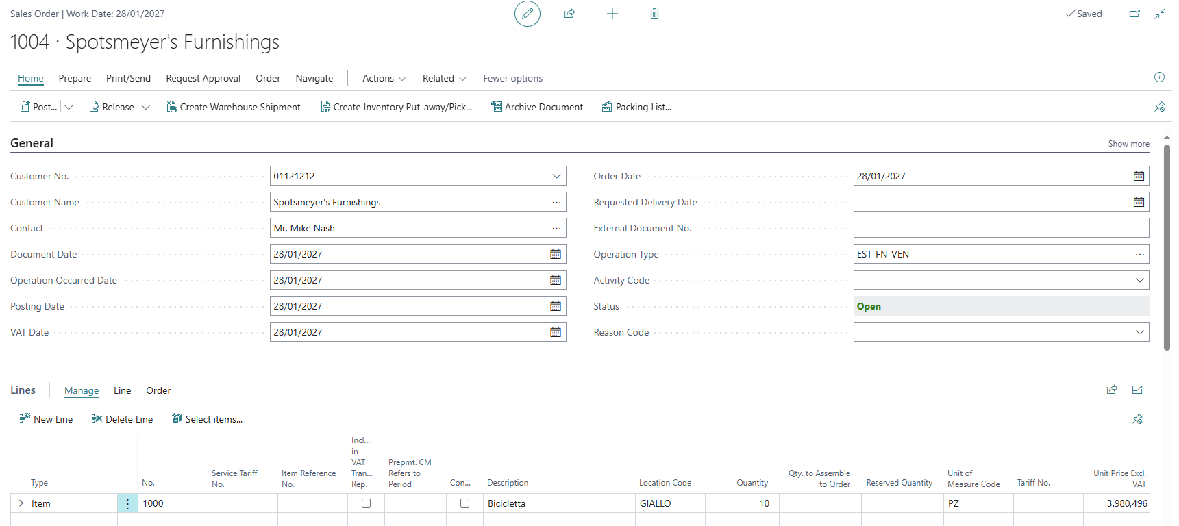Image resolution: width=1179 pixels, height=526 pixels.
Task: Add a New Line
Action: [x=46, y=419]
